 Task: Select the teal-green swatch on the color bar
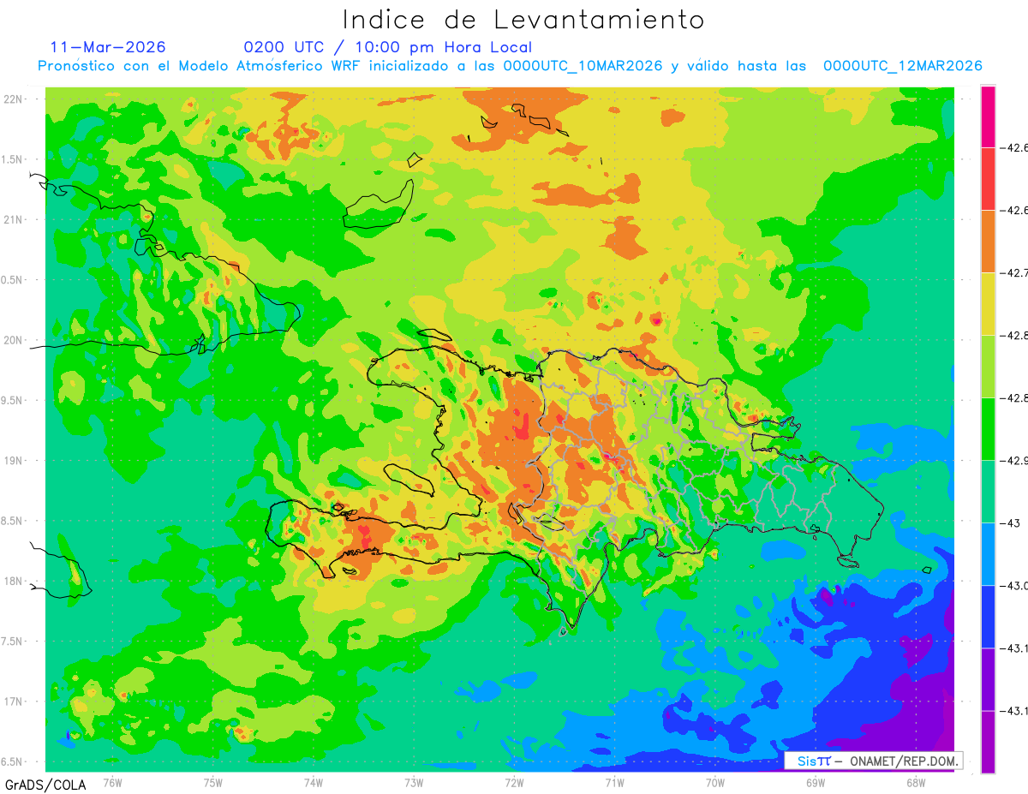click(988, 492)
